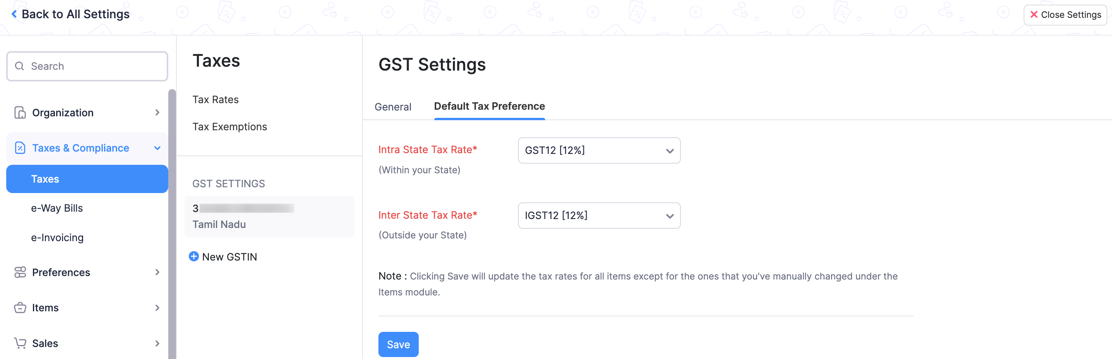Click the Items basket icon
The width and height of the screenshot is (1112, 359).
(20, 308)
